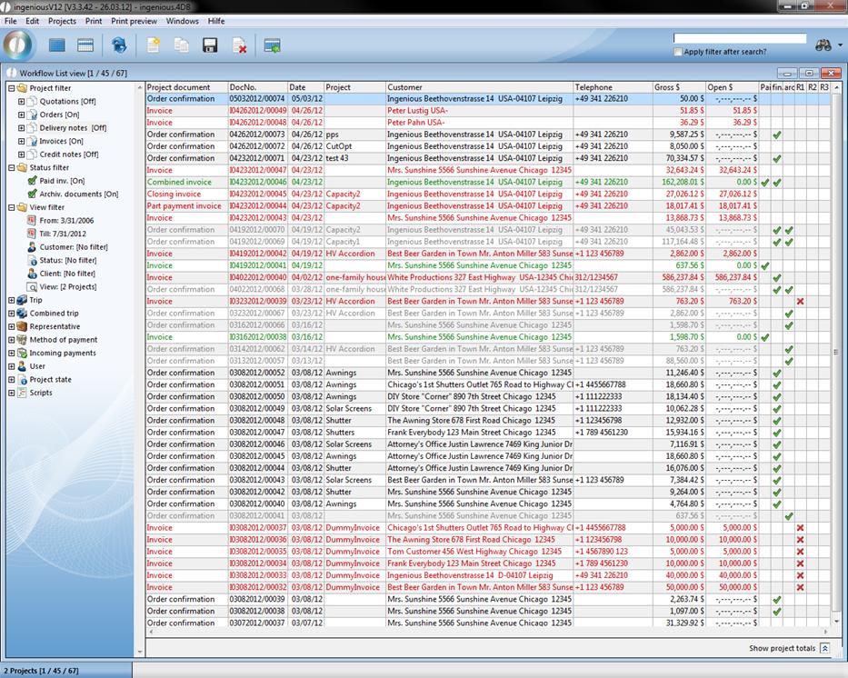848x678 pixels.
Task: Open the dropdown arrow beside binoculars
Action: pos(841,45)
